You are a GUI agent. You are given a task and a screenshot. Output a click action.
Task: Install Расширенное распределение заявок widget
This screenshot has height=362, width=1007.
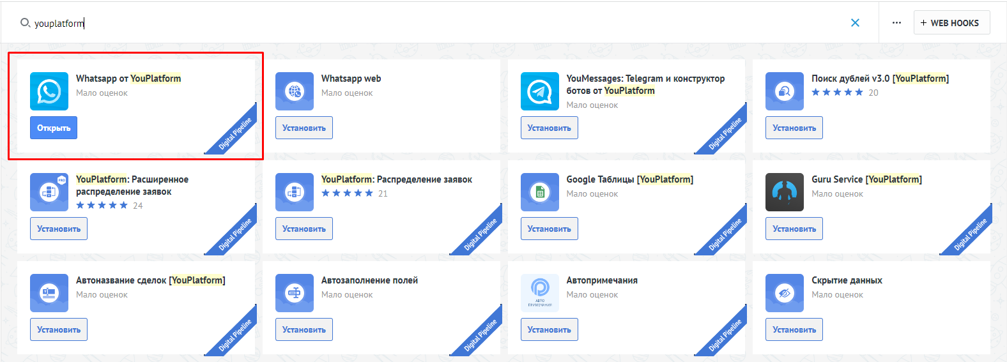[x=59, y=229]
